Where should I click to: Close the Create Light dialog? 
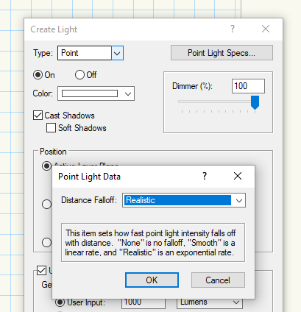(266, 29)
